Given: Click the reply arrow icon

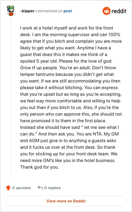Looking at the screenshot, I should (x=40, y=188).
